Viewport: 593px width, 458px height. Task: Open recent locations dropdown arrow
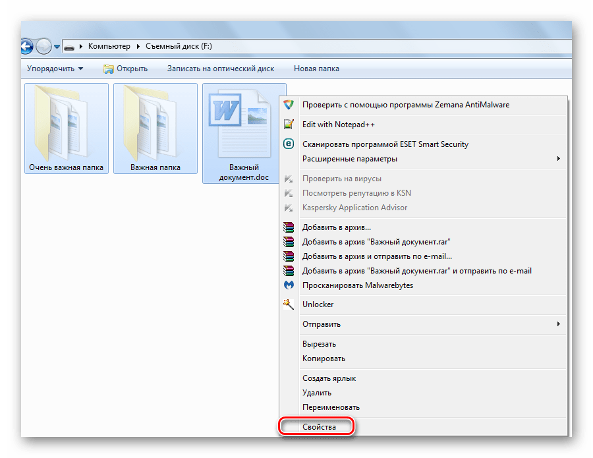[x=57, y=47]
